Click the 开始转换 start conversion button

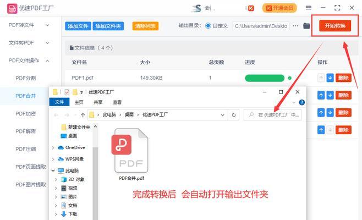tap(335, 26)
